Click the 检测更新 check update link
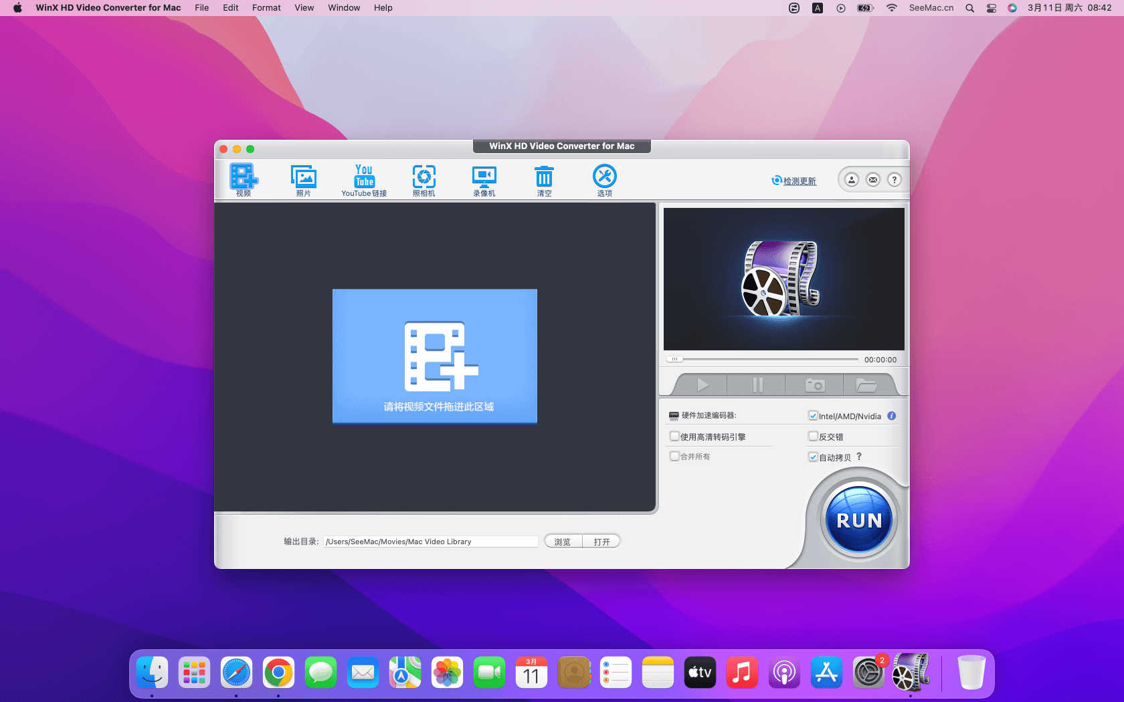This screenshot has width=1124, height=702. click(799, 181)
